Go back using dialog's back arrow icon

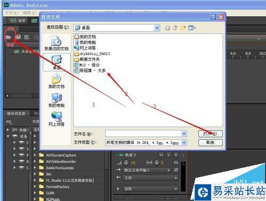tap(168, 28)
